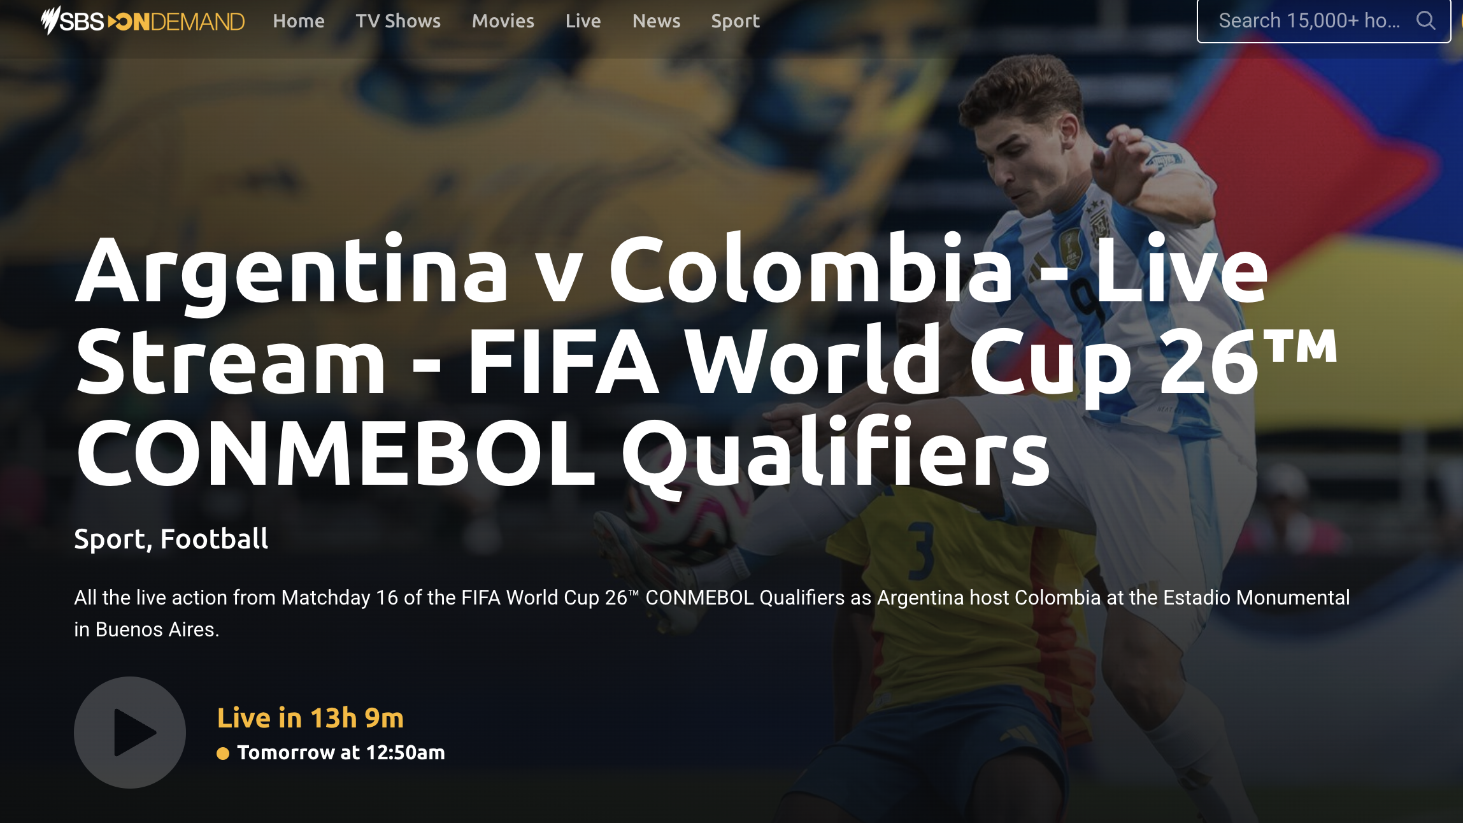Click the Matchday 16 description paragraph
Viewport: 1463px width, 823px height.
tap(712, 613)
